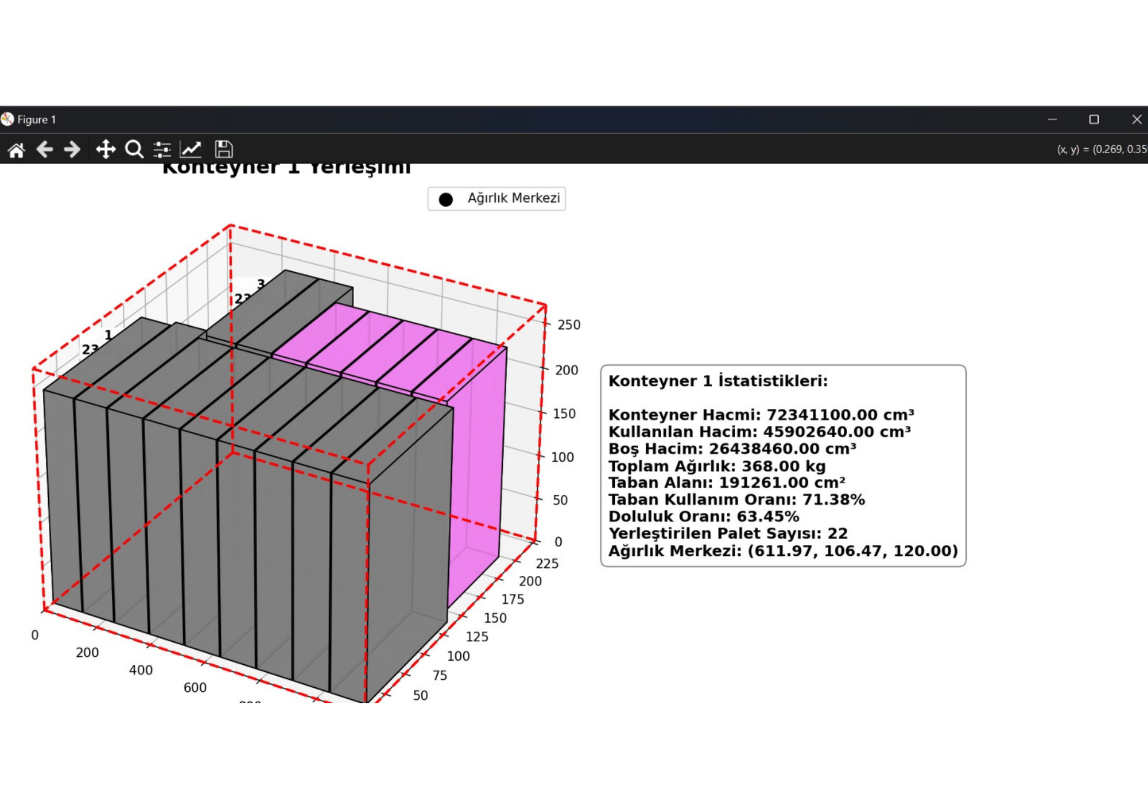Click the pallet label 3 on plot
This screenshot has height=809, width=1148.
point(261,284)
